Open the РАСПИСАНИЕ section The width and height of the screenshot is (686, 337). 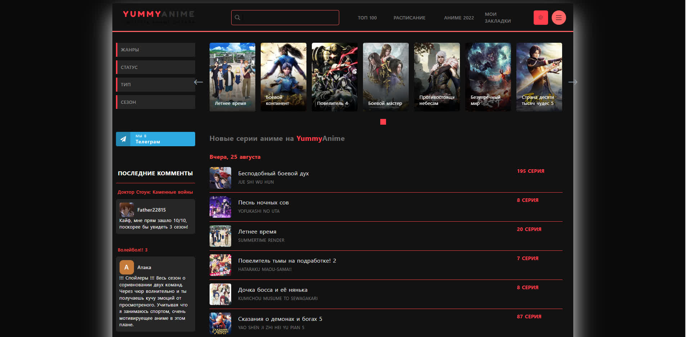(409, 18)
